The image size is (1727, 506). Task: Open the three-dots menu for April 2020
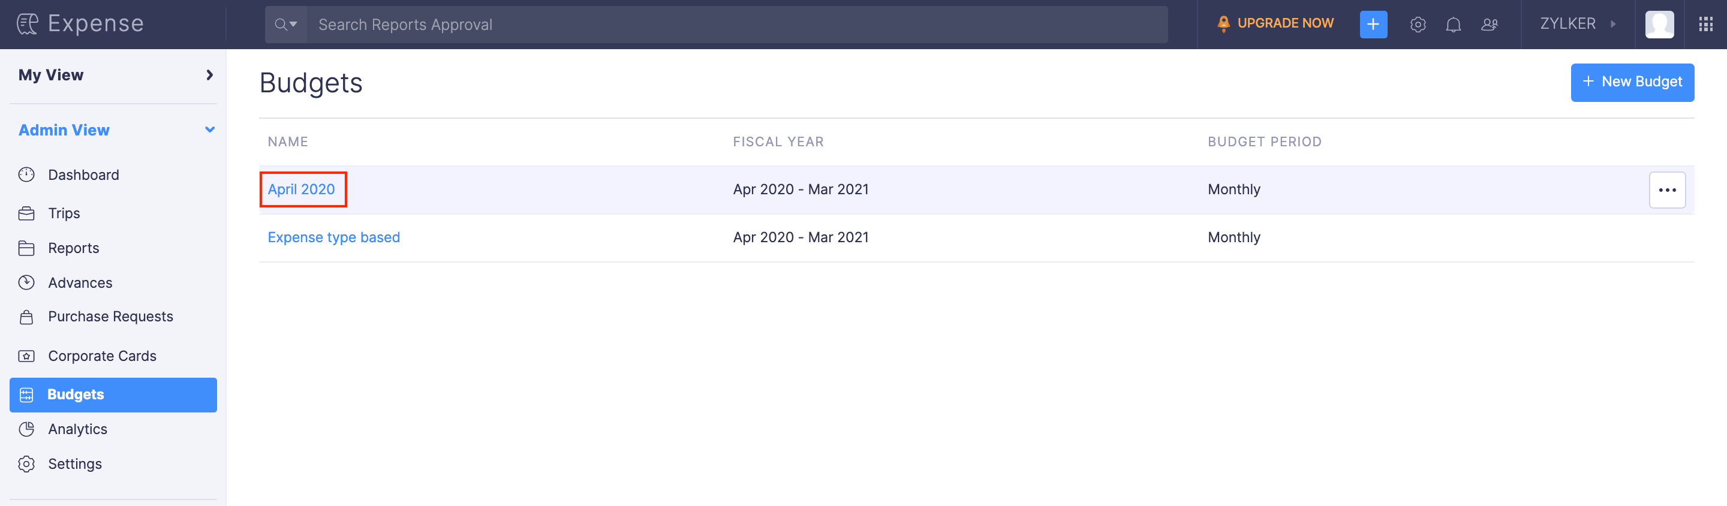[x=1666, y=190]
